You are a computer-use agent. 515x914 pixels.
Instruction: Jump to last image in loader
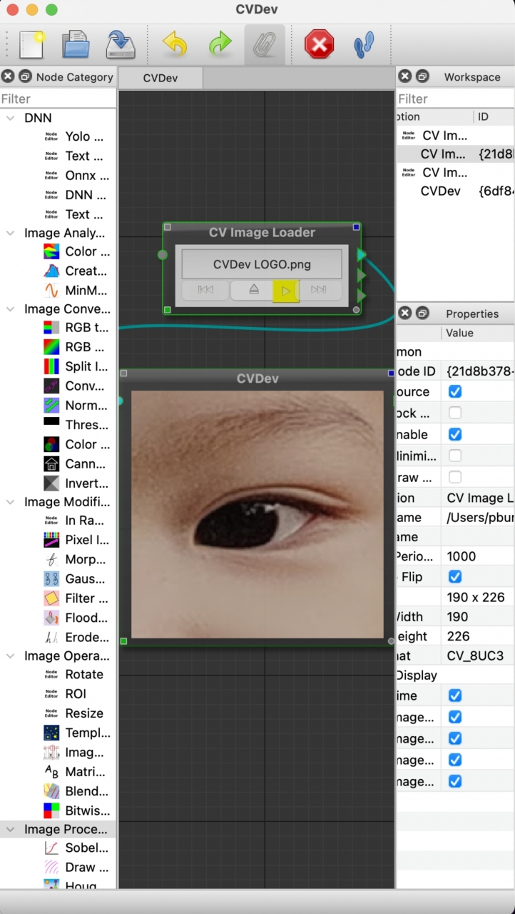[319, 291]
